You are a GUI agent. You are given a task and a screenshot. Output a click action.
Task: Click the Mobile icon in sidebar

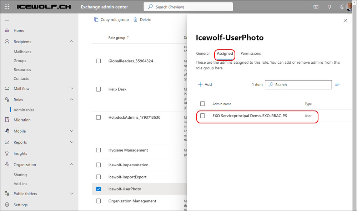coord(7,131)
